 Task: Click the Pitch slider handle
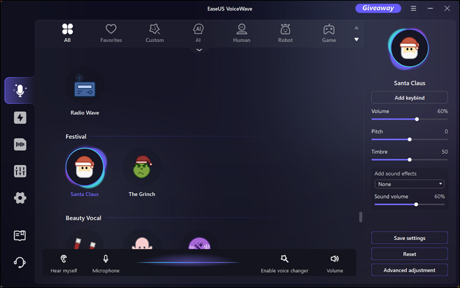tap(409, 139)
